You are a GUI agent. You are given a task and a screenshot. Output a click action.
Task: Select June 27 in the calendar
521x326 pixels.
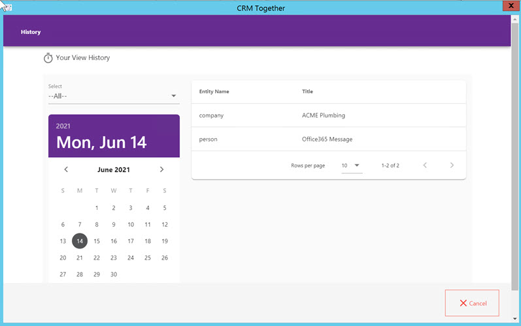pyautogui.click(x=63, y=274)
